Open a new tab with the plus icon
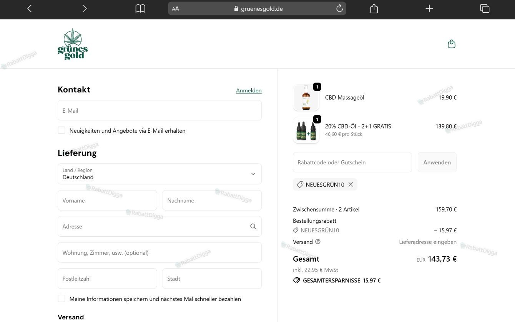This screenshot has height=322, width=515. [x=429, y=8]
